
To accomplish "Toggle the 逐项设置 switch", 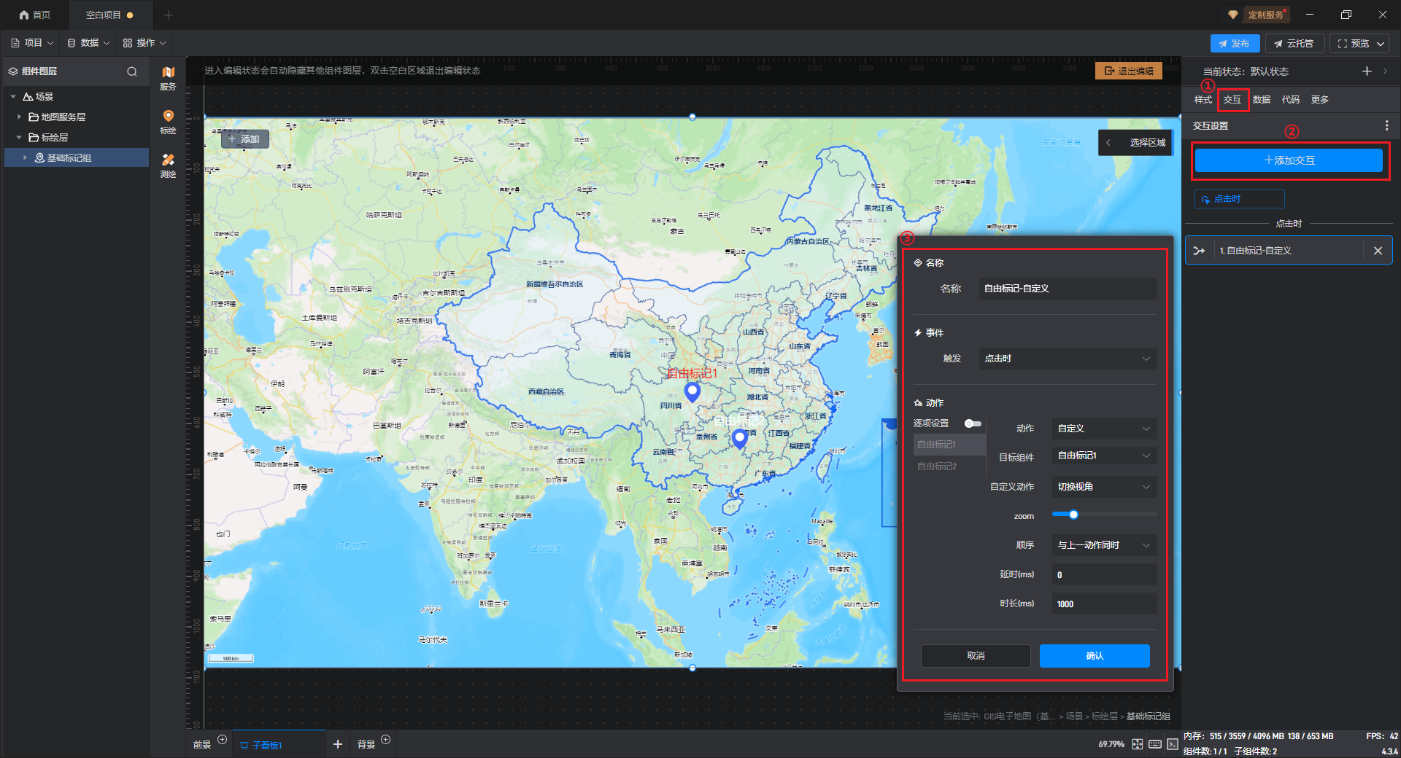I will [x=973, y=423].
